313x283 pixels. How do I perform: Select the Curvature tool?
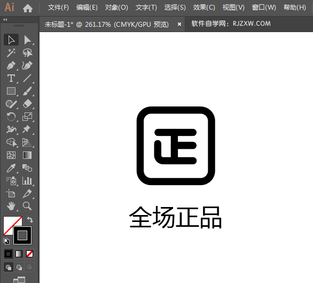[x=27, y=65]
